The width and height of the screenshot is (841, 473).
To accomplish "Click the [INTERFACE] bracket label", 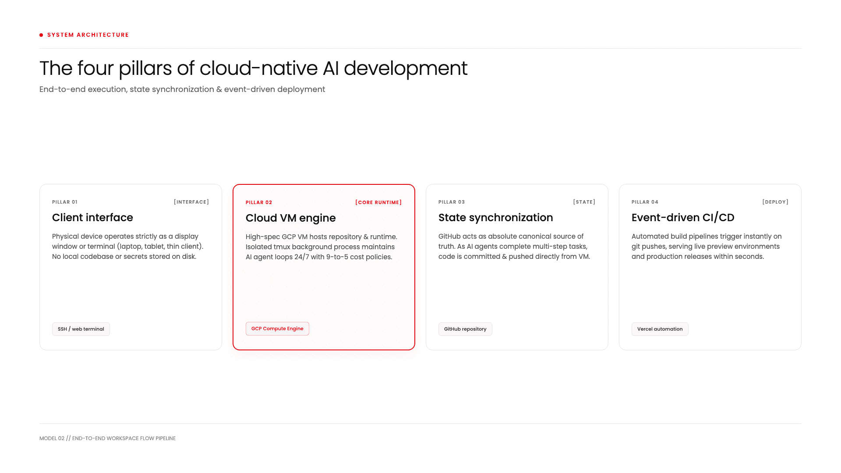I will (191, 202).
